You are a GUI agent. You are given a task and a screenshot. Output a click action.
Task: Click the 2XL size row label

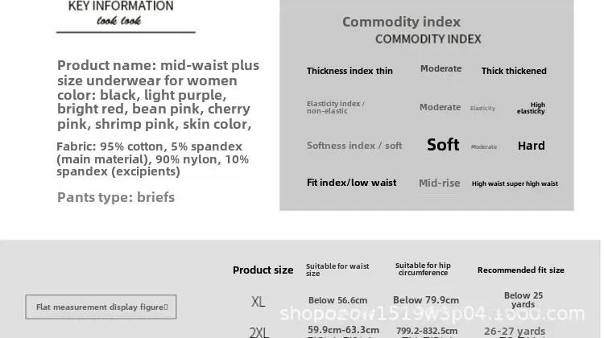259,332
